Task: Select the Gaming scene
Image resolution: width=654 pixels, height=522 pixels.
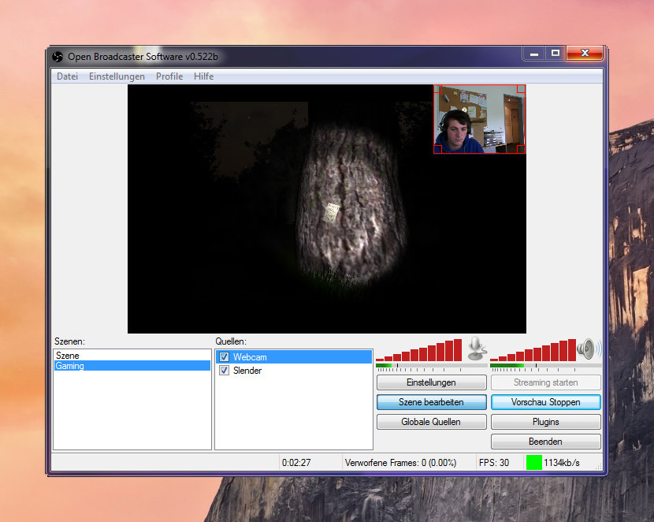Action: 132,366
